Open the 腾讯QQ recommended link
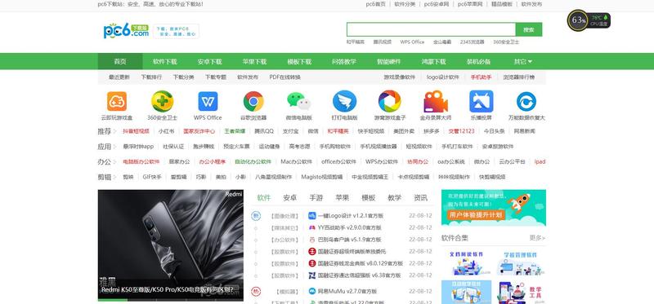Screen dimensions: 654x304 (x=264, y=131)
